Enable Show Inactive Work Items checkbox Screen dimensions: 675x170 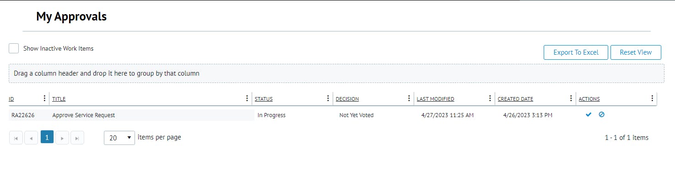(x=14, y=48)
